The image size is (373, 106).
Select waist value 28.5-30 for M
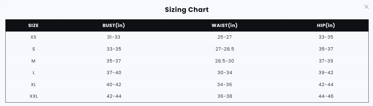225,61
